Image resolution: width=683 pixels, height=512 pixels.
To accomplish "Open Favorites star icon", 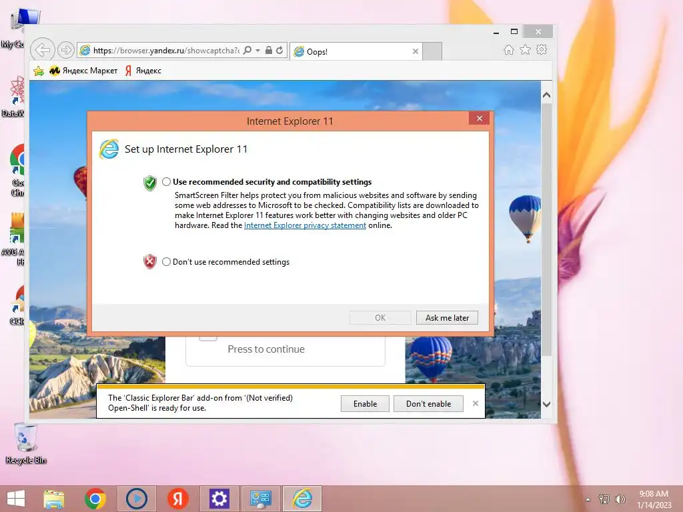I will pos(526,49).
